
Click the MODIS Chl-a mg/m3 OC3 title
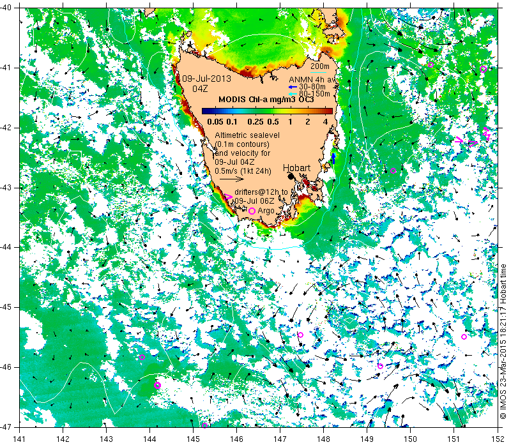click(x=266, y=100)
